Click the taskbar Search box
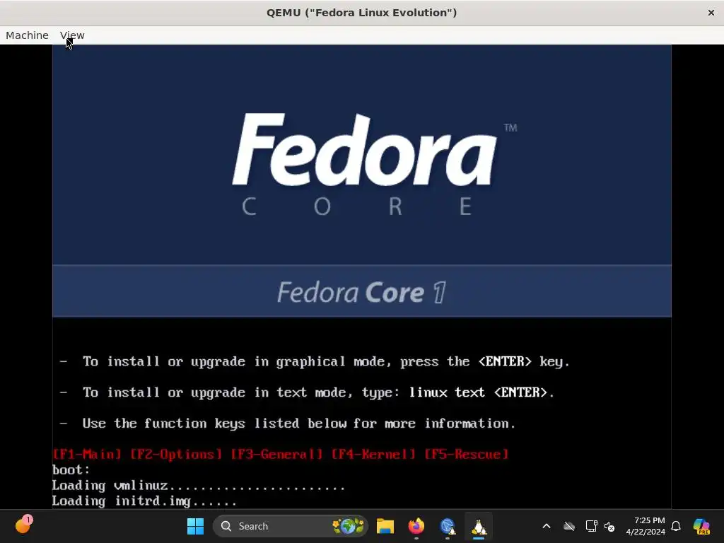The height and width of the screenshot is (543, 724). pos(291,526)
